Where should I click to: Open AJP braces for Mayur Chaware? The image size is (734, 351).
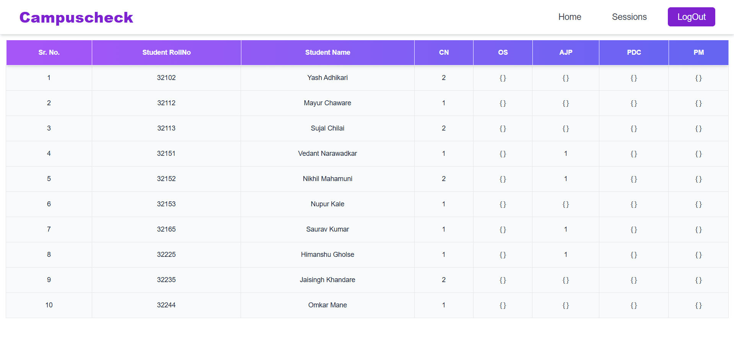pos(566,103)
